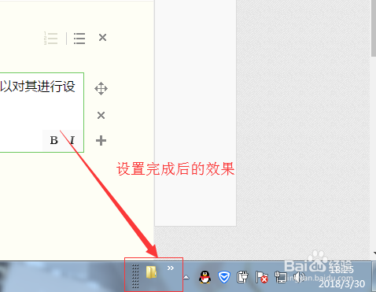The image size is (376, 292).
Task: Open the folder icon in taskbar toolbar
Action: coord(152,272)
